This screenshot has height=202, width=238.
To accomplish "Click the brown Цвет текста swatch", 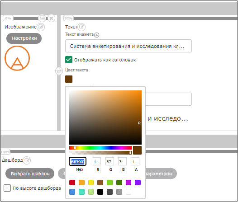I will point(69,79).
